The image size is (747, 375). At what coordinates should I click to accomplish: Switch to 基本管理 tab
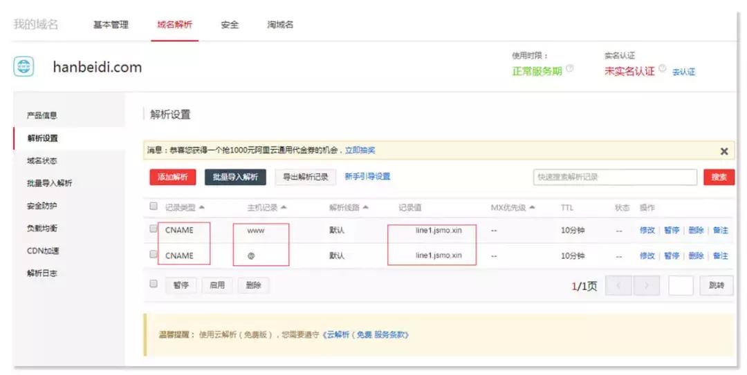[111, 25]
